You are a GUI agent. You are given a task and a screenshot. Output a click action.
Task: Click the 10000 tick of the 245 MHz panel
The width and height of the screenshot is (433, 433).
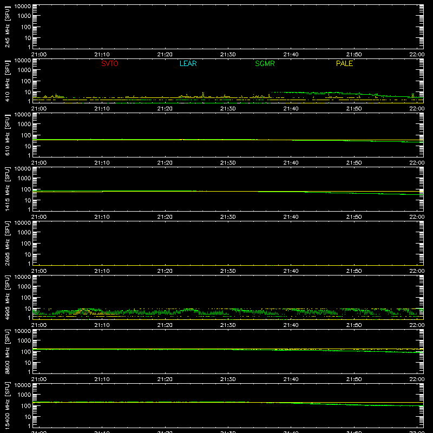click(x=23, y=6)
